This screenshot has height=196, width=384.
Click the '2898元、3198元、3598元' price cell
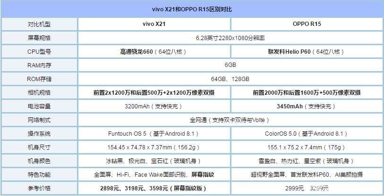point(154,188)
